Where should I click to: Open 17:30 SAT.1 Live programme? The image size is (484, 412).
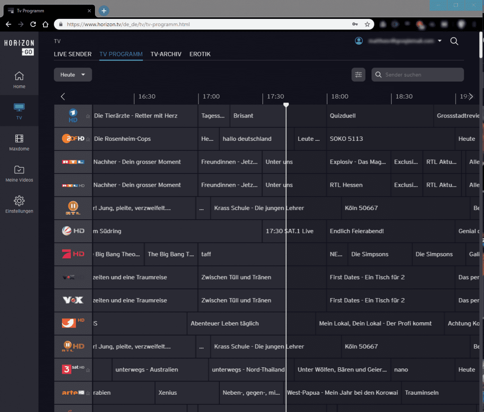pos(294,231)
